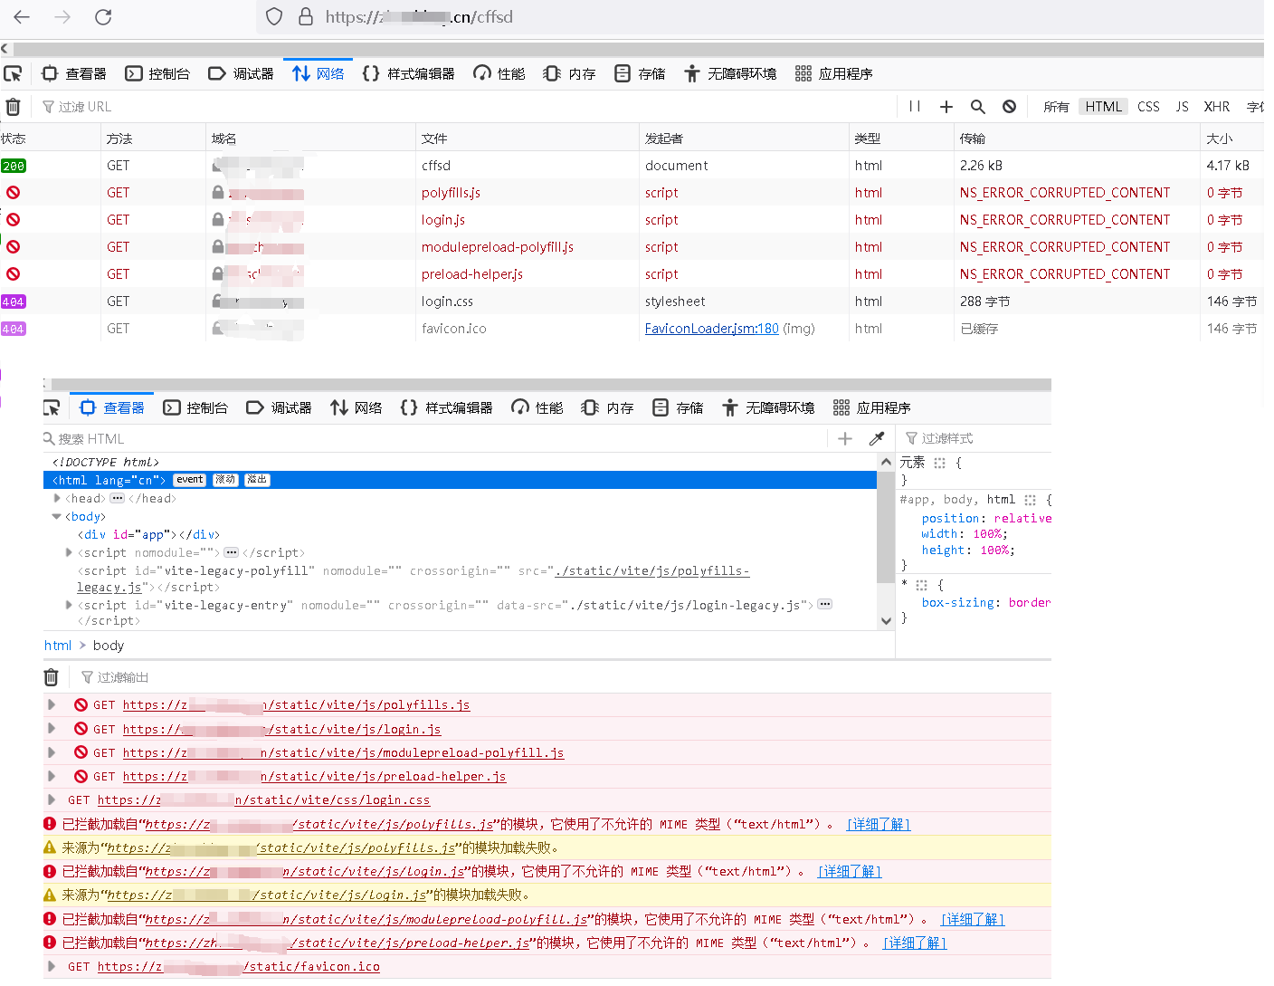Click the 过滤输出 console filter field
Image resolution: width=1274 pixels, height=986 pixels.
(561, 677)
